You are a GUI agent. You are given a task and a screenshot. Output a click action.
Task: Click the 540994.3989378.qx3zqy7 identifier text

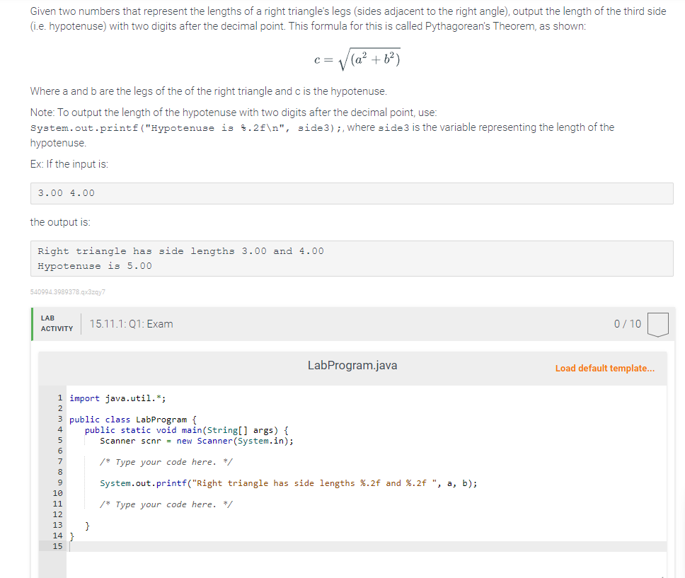tap(67, 291)
